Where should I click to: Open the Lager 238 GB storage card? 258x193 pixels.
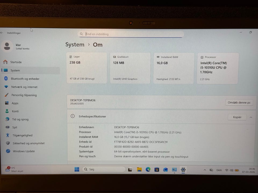click(87, 68)
